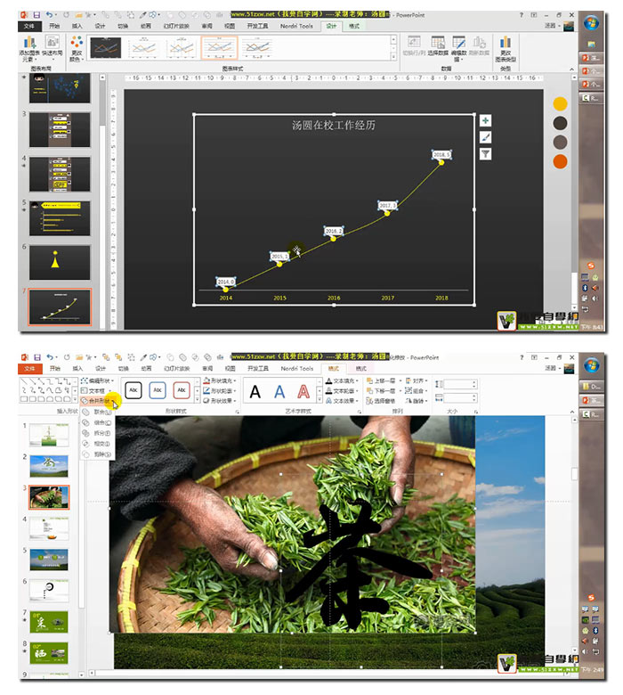Screen dimensions: 623x695
Task: Select Subtract 剪除(S) in merge menu
Action: pyautogui.click(x=97, y=454)
